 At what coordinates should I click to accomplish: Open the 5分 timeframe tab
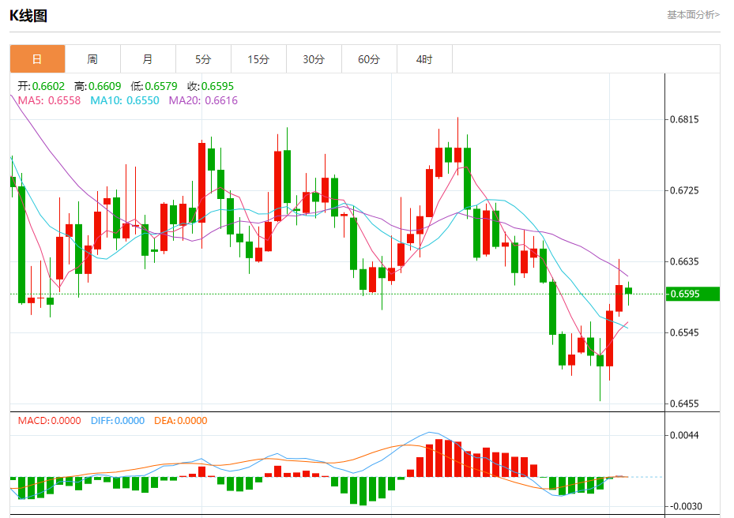(203, 59)
